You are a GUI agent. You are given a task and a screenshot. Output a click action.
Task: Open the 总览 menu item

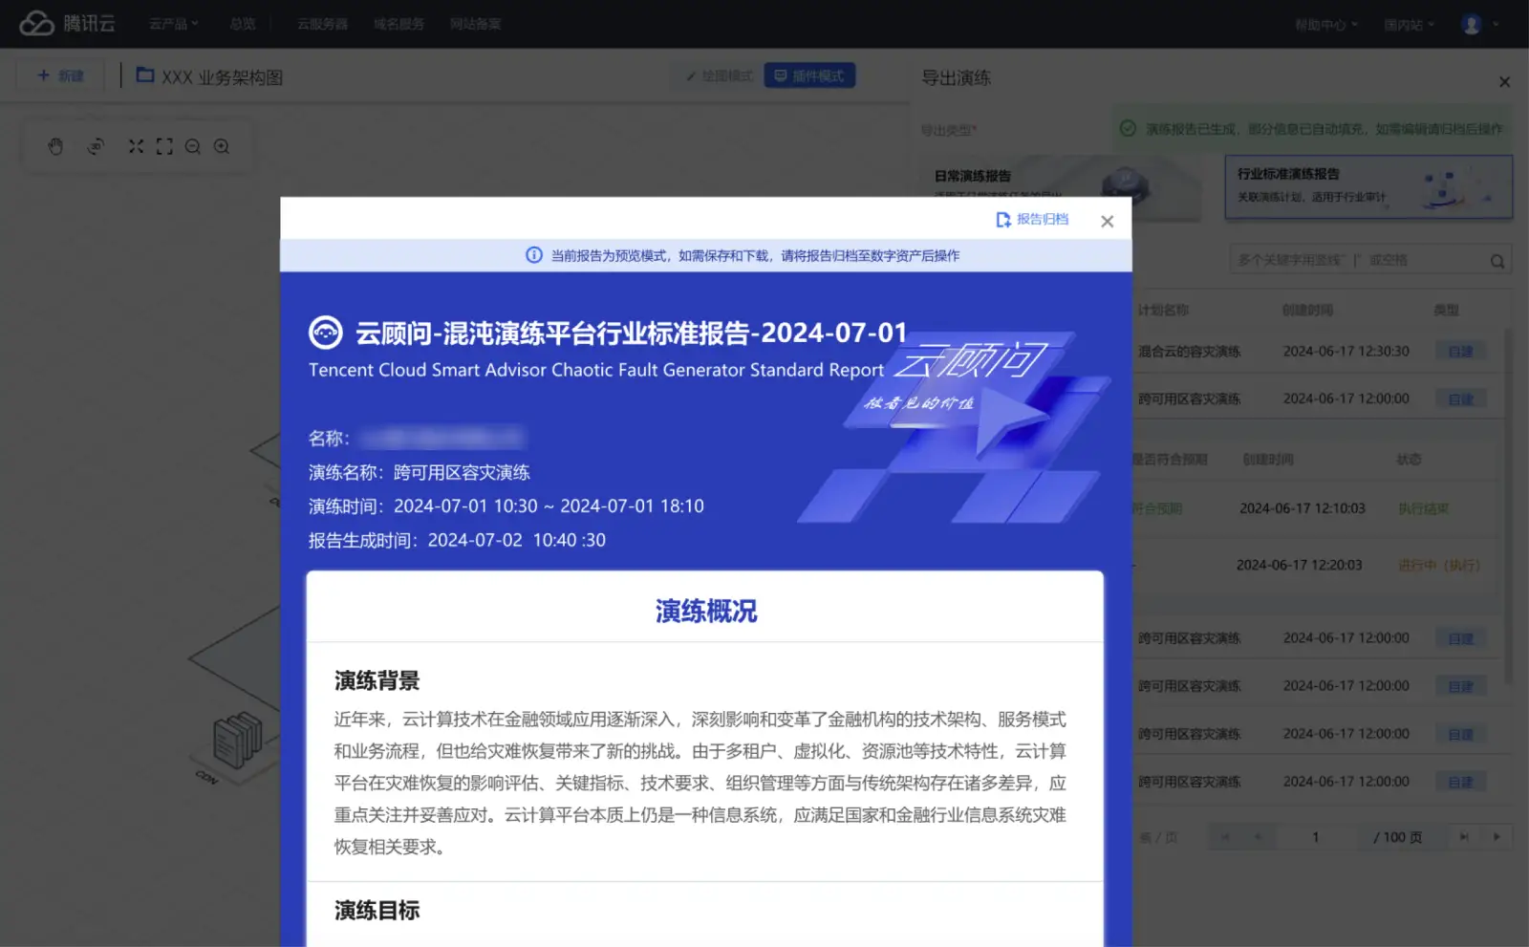click(x=243, y=24)
